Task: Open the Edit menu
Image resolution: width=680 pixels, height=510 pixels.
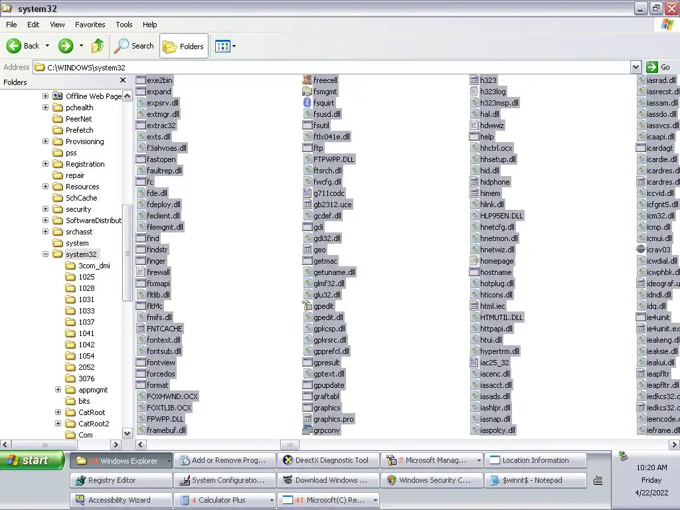Action: (x=33, y=25)
